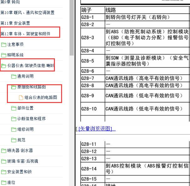Open the 通用说明 subsection
190x186 pixels.
25,76
